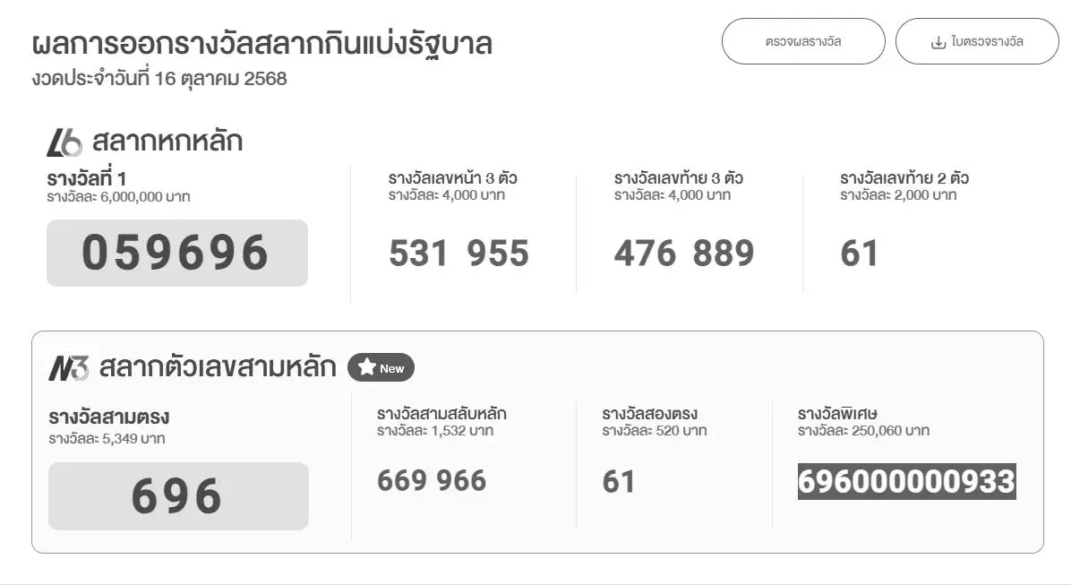The width and height of the screenshot is (1071, 585).
Task: Click last three-digit number 476
Action: [x=644, y=254]
